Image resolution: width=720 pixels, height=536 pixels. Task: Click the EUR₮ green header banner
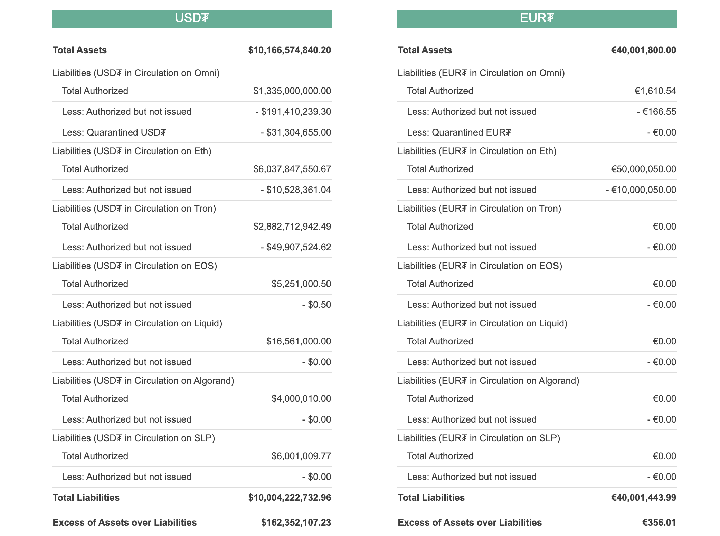[537, 19]
